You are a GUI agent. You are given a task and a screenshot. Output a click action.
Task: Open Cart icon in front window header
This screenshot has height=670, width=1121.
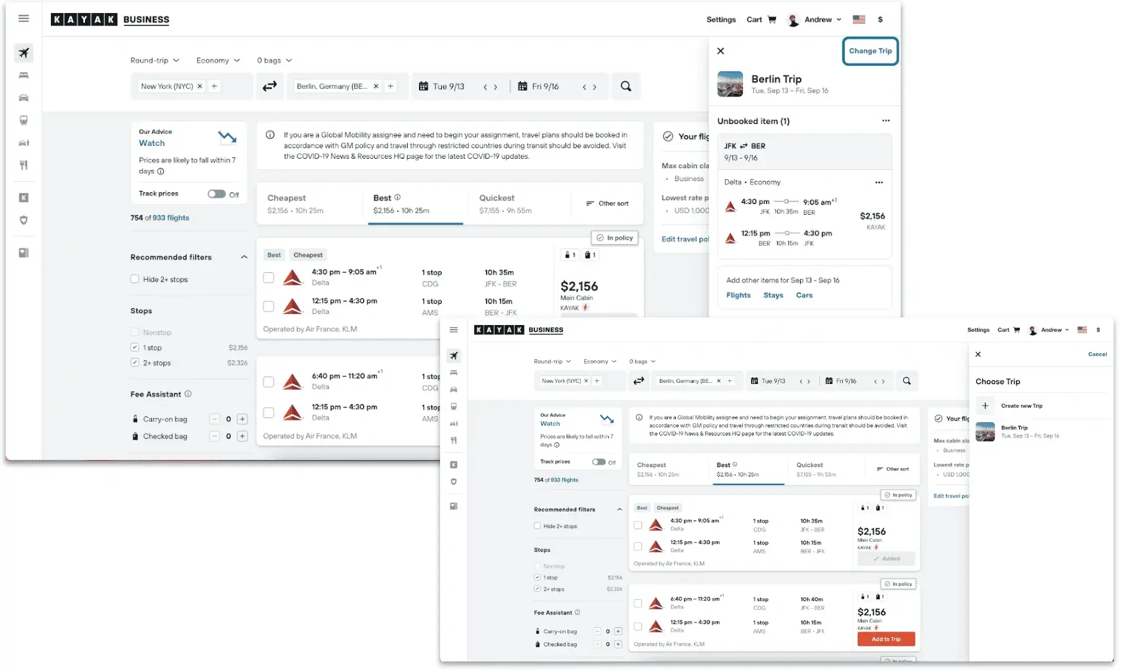[1017, 330]
